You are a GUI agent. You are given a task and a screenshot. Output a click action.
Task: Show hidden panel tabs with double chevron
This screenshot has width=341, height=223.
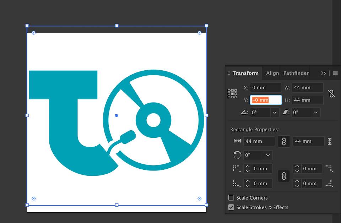(x=323, y=73)
